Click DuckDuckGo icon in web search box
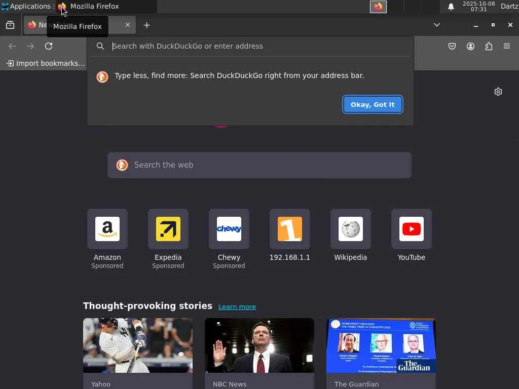 click(x=122, y=165)
